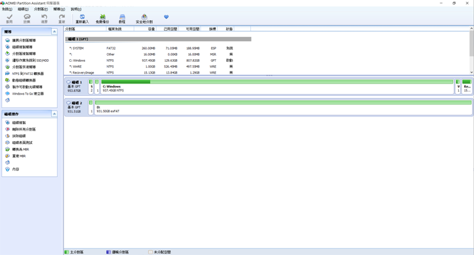Click the blue heart toolbar icon
The image size is (474, 255).
[x=167, y=17]
